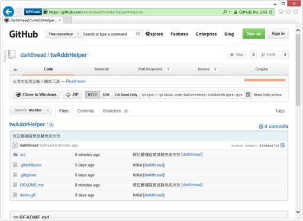Open the src folder link

[x=22, y=155]
